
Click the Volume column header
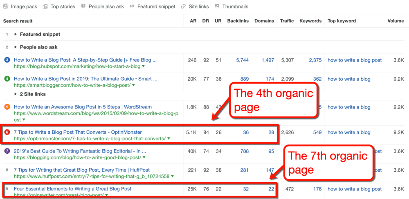point(396,21)
